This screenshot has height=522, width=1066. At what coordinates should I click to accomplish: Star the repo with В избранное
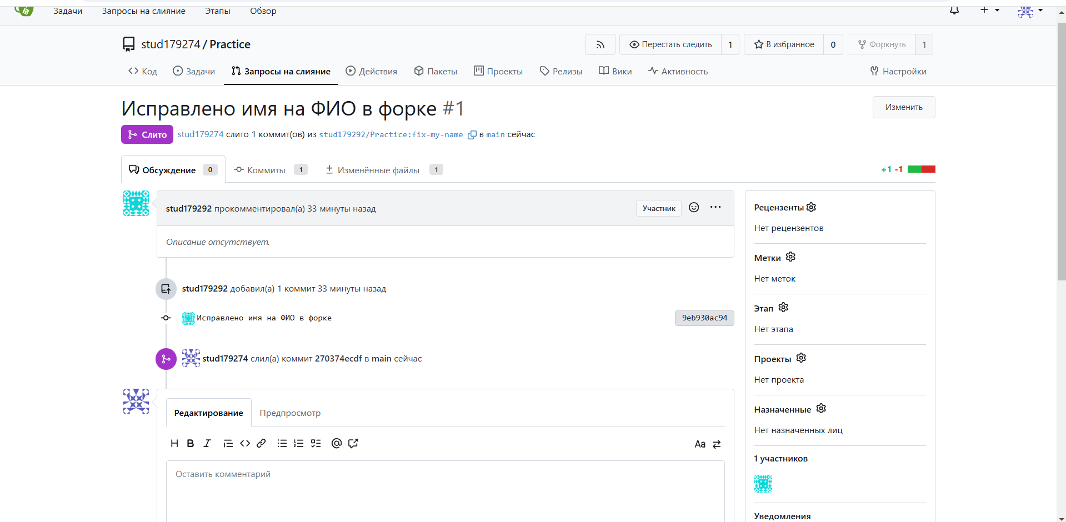coord(784,44)
